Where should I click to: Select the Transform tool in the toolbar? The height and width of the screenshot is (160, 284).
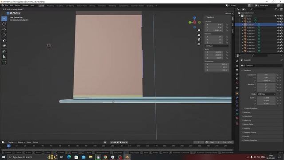[4, 45]
